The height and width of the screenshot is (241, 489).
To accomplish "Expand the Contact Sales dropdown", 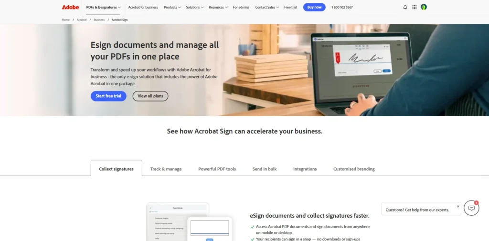I will coord(267,7).
